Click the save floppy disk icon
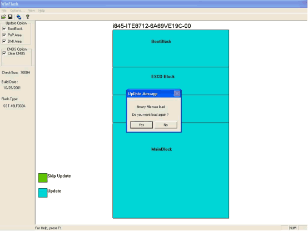The width and height of the screenshot is (308, 231). tap(10, 17)
